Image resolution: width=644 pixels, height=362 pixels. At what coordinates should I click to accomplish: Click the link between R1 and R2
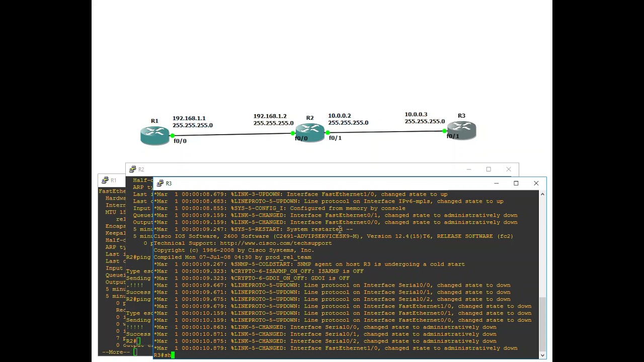click(232, 135)
